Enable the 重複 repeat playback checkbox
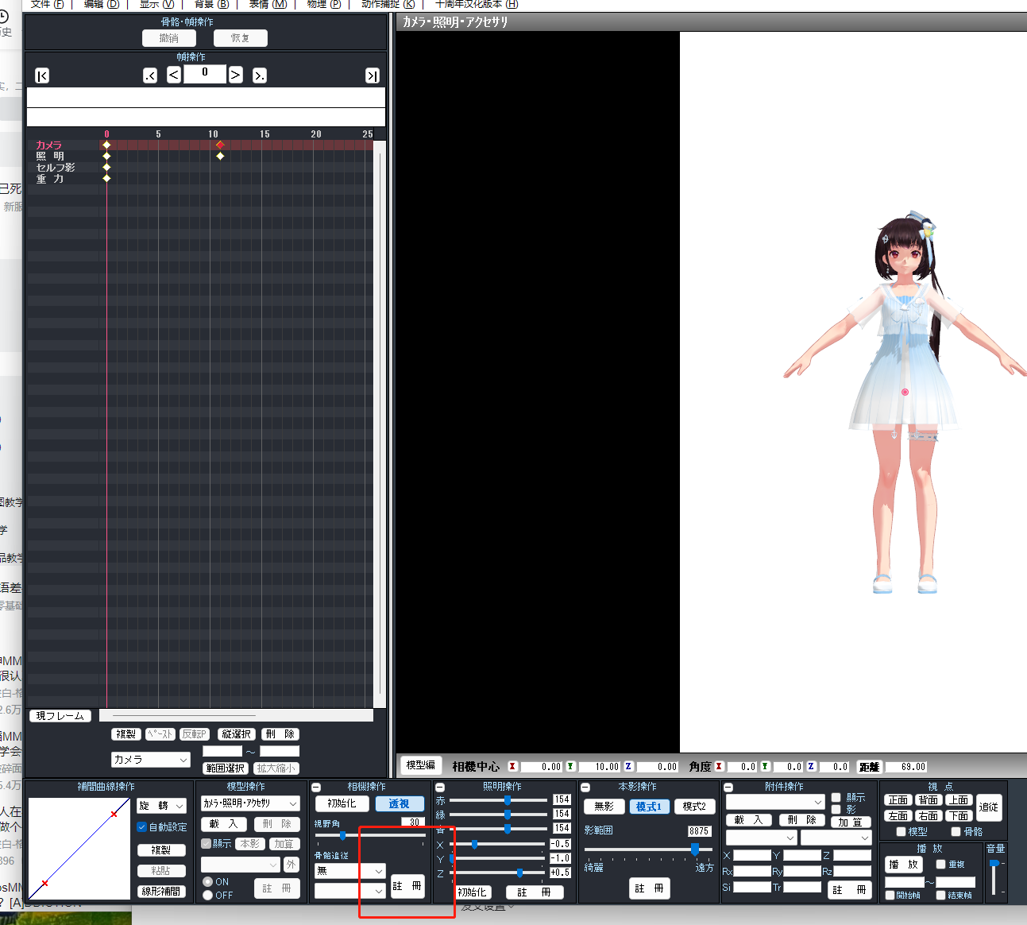 tap(942, 864)
